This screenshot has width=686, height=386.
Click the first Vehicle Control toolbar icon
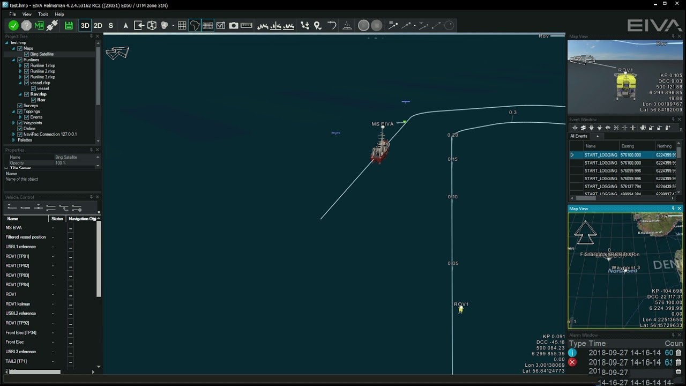pyautogui.click(x=12, y=207)
